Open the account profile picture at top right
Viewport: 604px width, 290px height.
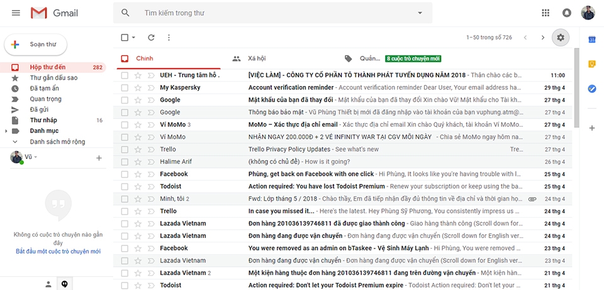tap(588, 13)
